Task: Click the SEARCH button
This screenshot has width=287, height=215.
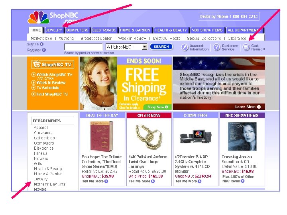Action: [161, 47]
